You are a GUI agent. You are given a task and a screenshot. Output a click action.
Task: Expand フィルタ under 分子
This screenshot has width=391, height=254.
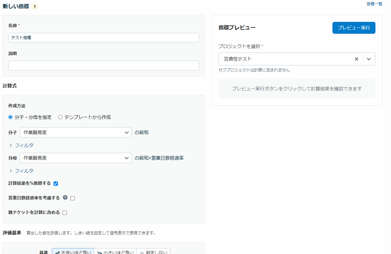[22, 145]
